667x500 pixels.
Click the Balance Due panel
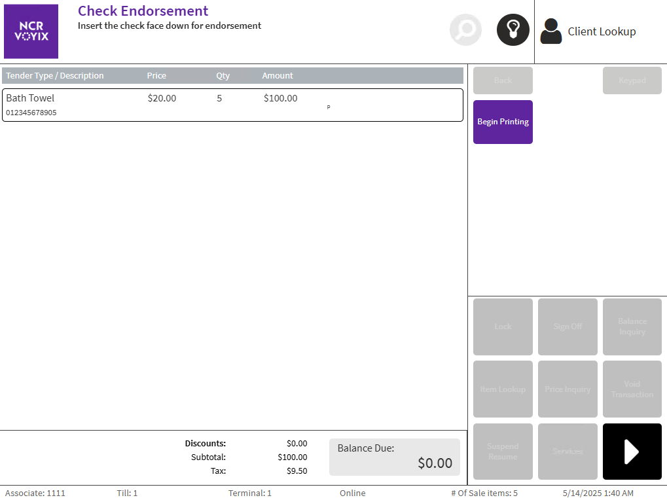click(x=394, y=457)
